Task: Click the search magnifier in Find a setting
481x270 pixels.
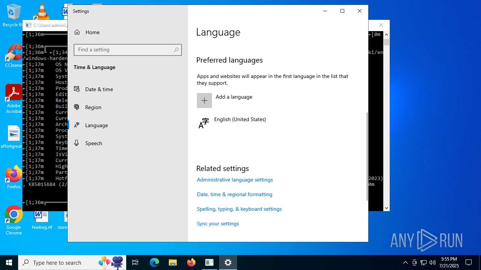Action: [176, 49]
